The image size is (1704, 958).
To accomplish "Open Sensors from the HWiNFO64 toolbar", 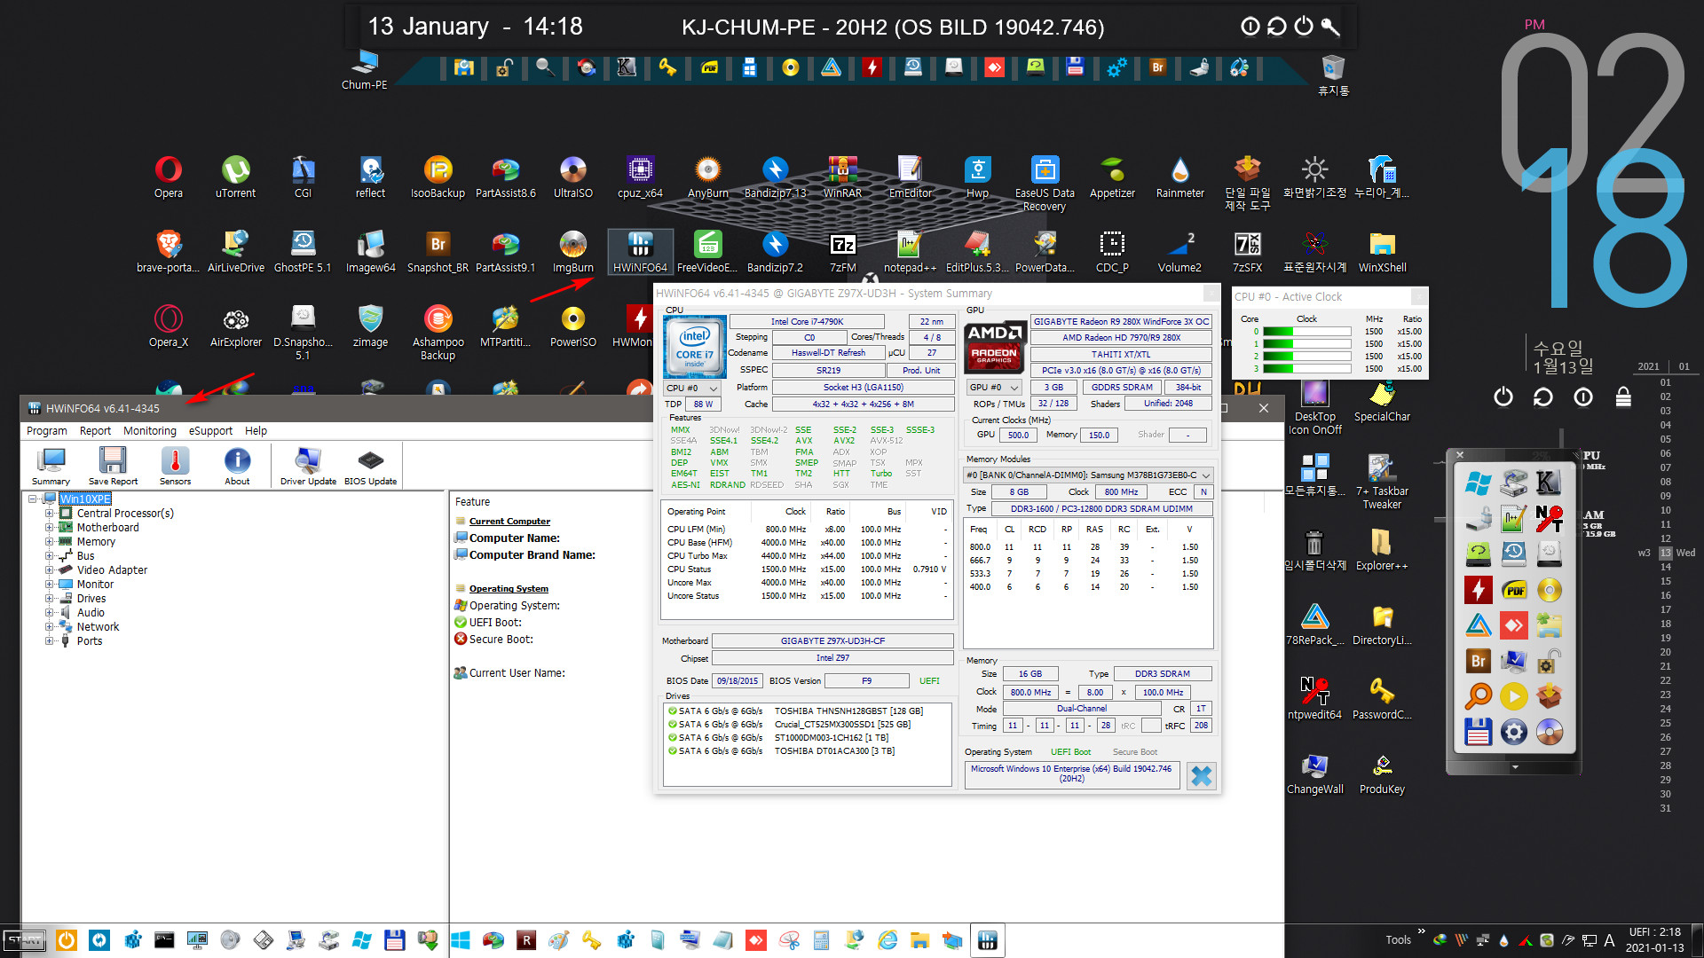I will click(175, 466).
